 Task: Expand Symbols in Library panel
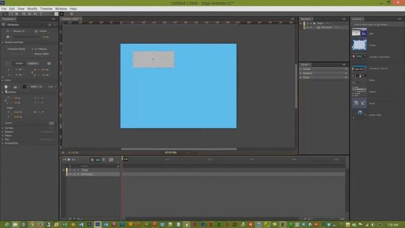pyautogui.click(x=301, y=73)
